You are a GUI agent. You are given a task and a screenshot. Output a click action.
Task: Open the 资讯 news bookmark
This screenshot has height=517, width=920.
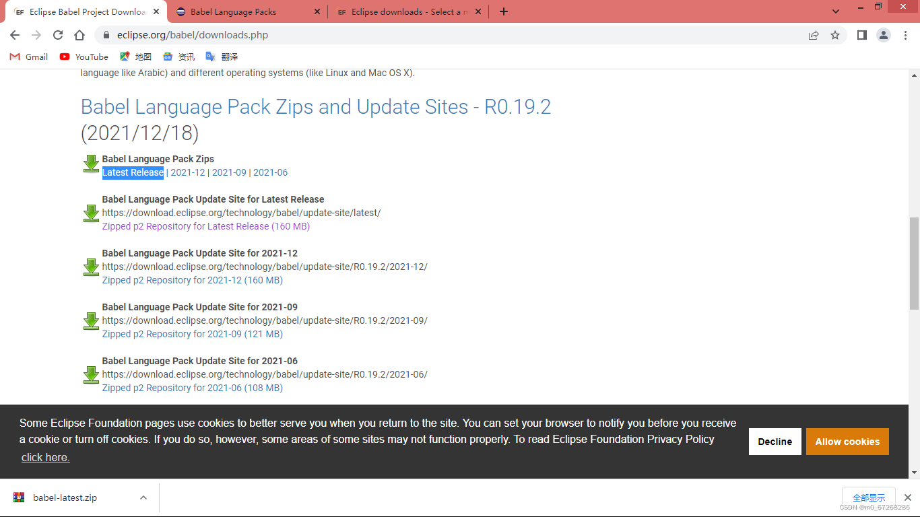(x=178, y=57)
